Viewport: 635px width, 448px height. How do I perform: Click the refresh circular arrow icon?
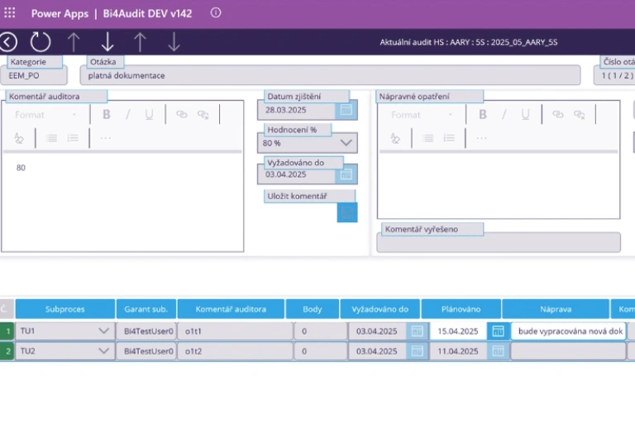pyautogui.click(x=41, y=42)
